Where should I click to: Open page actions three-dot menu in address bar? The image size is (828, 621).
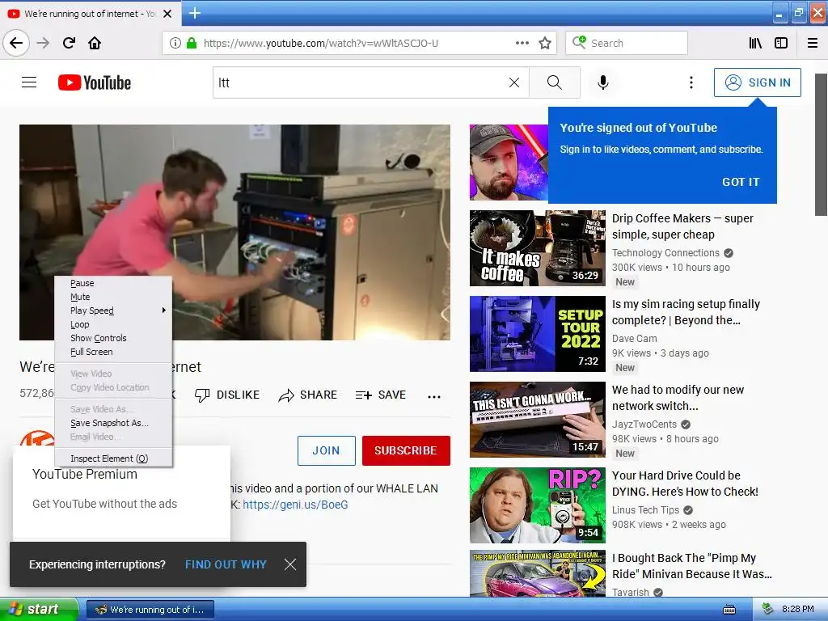tap(522, 43)
